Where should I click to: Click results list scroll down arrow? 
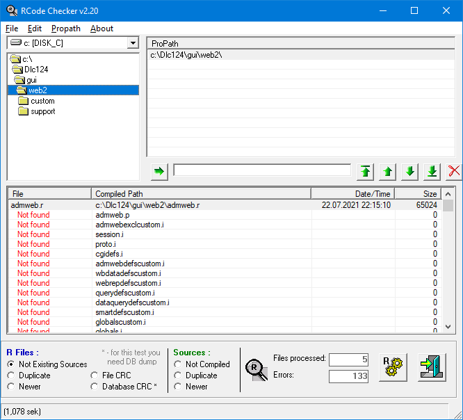448,327
